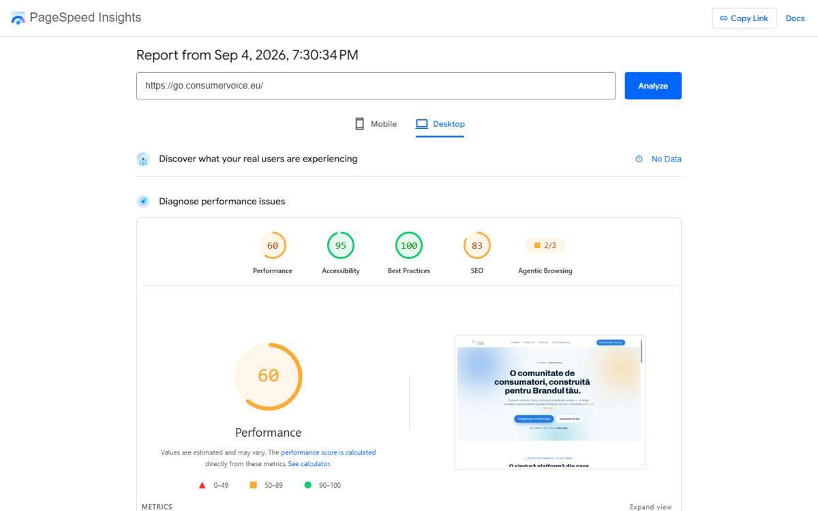Toggle Expand view for metrics
818x511 pixels.
650,507
